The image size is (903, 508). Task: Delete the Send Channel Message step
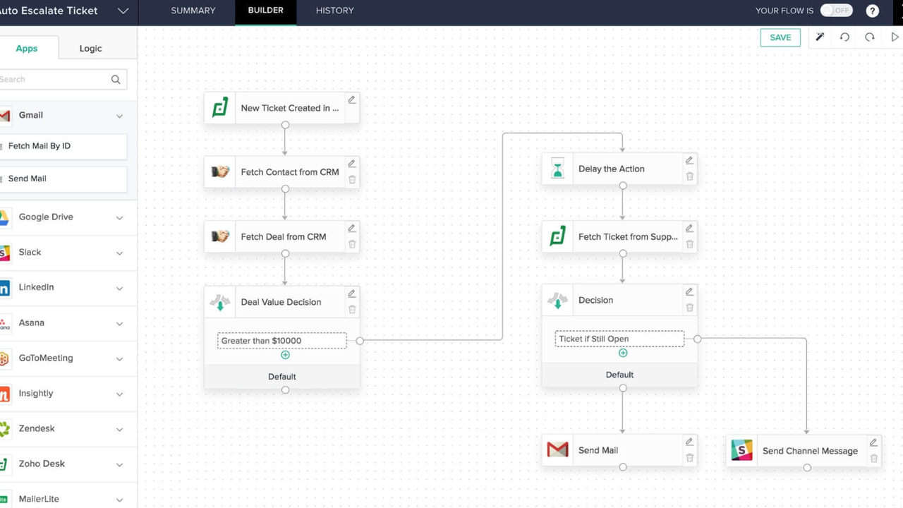[874, 459]
